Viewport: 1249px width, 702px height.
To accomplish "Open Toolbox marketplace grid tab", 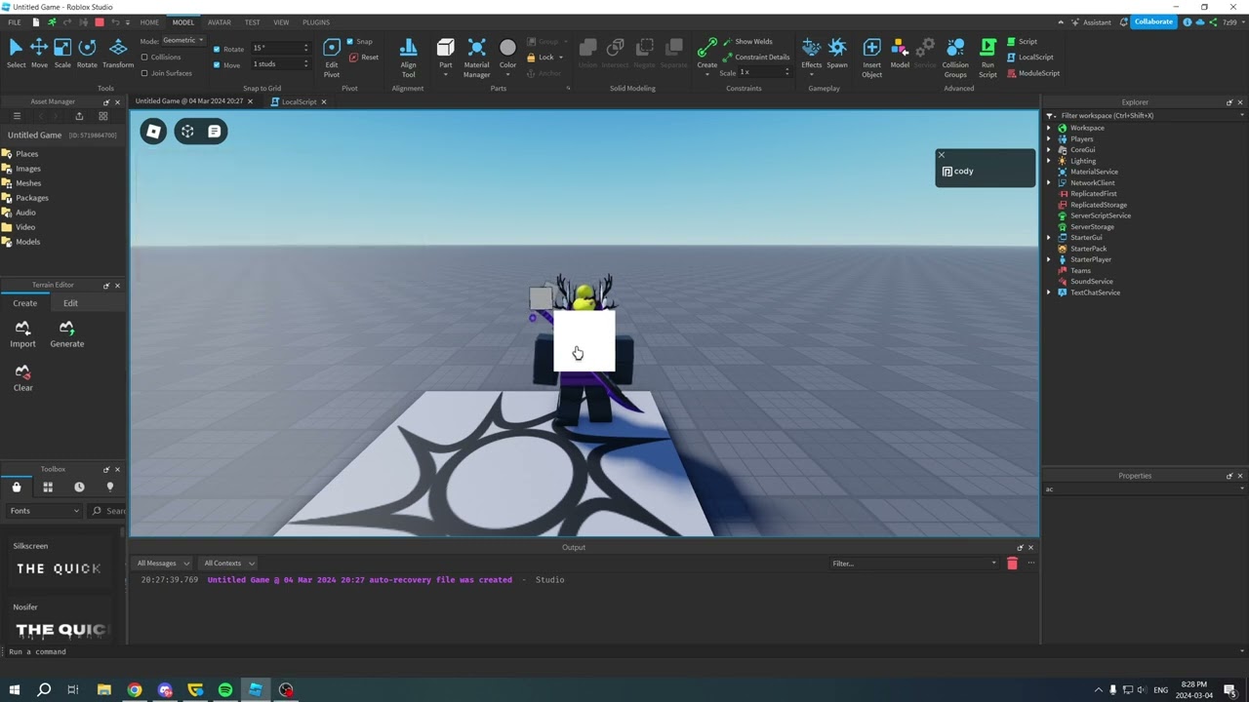I will click(47, 487).
